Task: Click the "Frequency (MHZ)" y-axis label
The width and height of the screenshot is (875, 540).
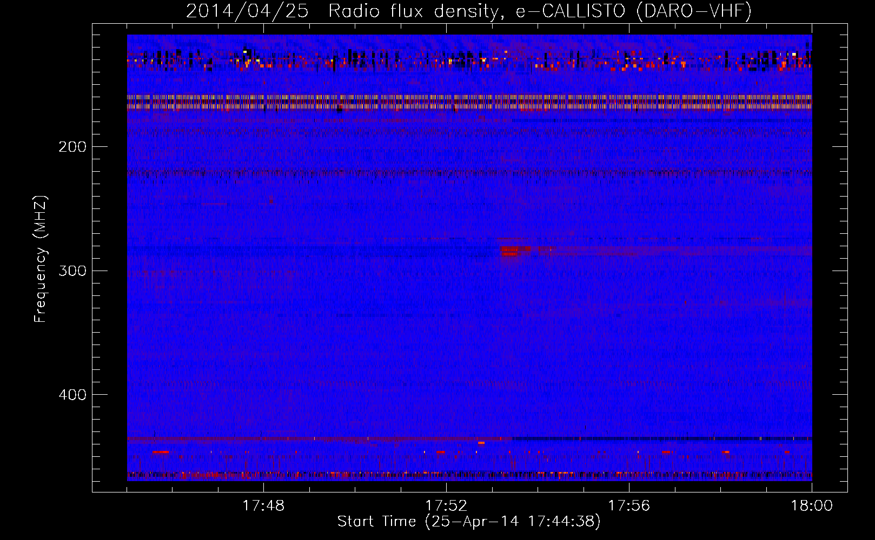Action: (41, 259)
